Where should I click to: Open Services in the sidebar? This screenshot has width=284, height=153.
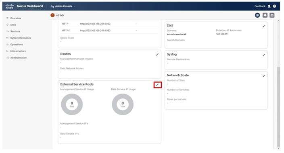click(x=15, y=31)
